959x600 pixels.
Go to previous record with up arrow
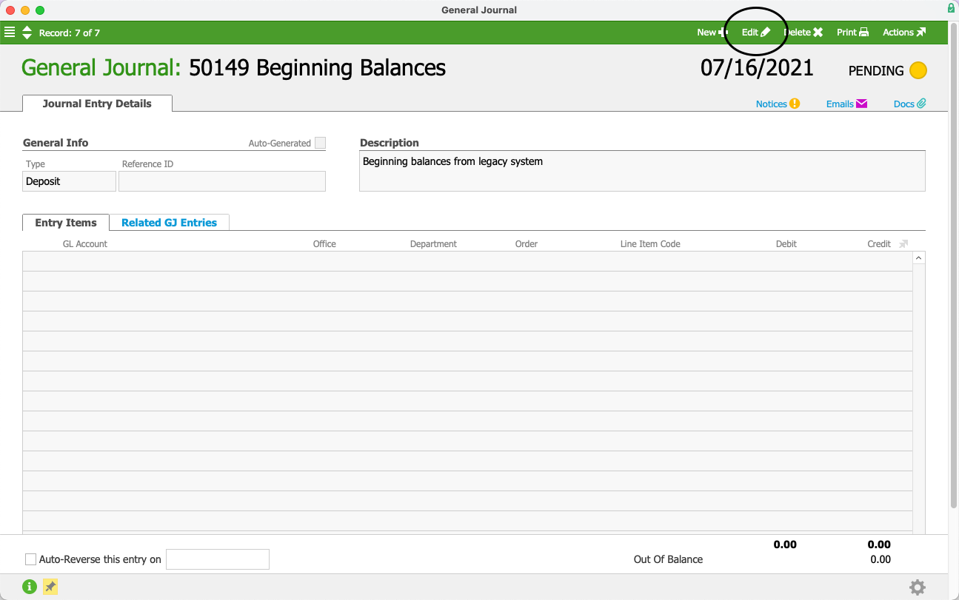point(27,28)
